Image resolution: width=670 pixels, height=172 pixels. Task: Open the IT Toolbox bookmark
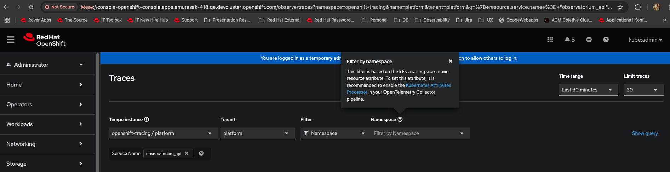(x=108, y=20)
